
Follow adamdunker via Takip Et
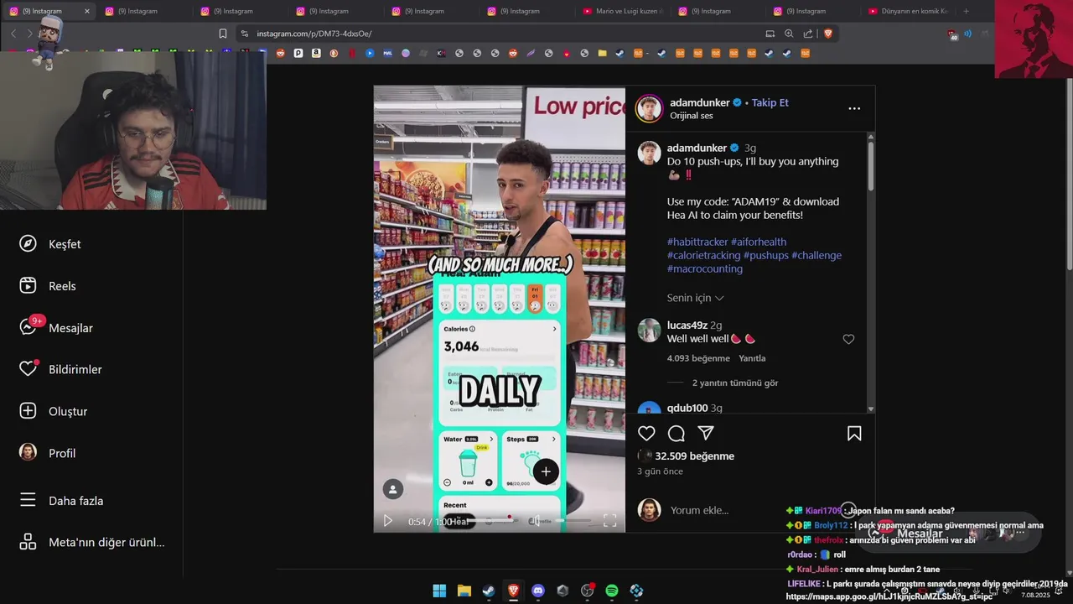[x=770, y=102]
